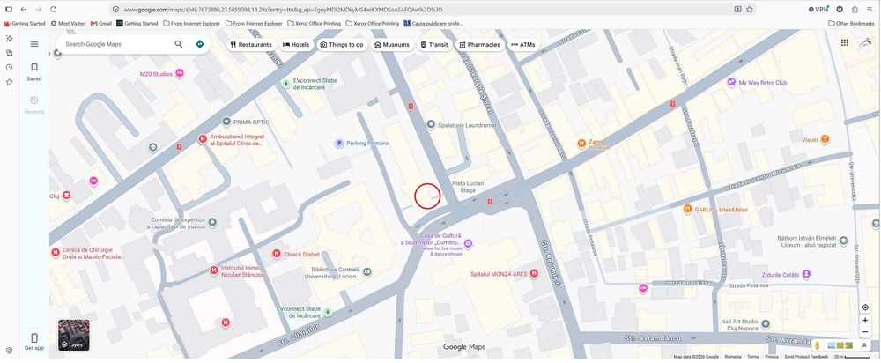Select the Parking Primărie marker

[x=339, y=144]
